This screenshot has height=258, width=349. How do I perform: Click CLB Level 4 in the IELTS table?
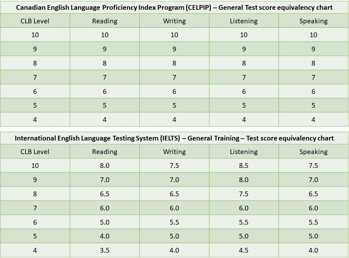tap(35, 250)
